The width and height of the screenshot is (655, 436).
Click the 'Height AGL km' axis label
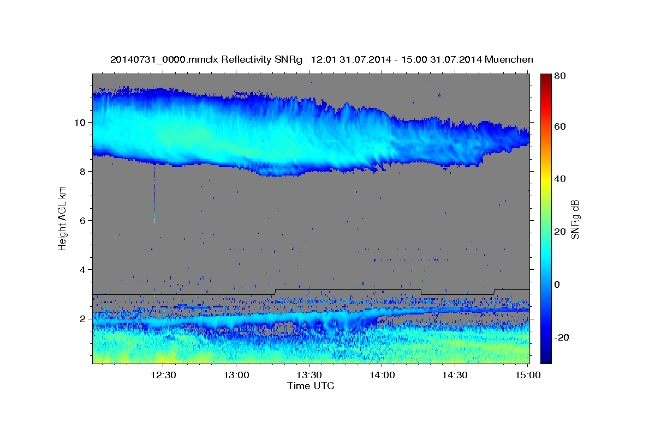(62, 217)
